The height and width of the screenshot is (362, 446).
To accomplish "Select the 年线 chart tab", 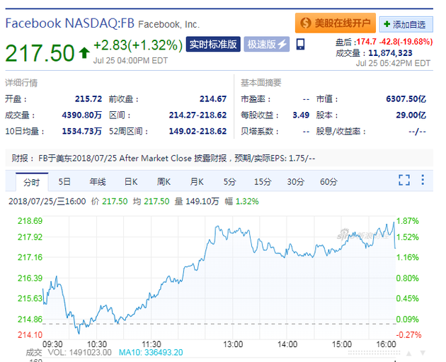I will (98, 181).
